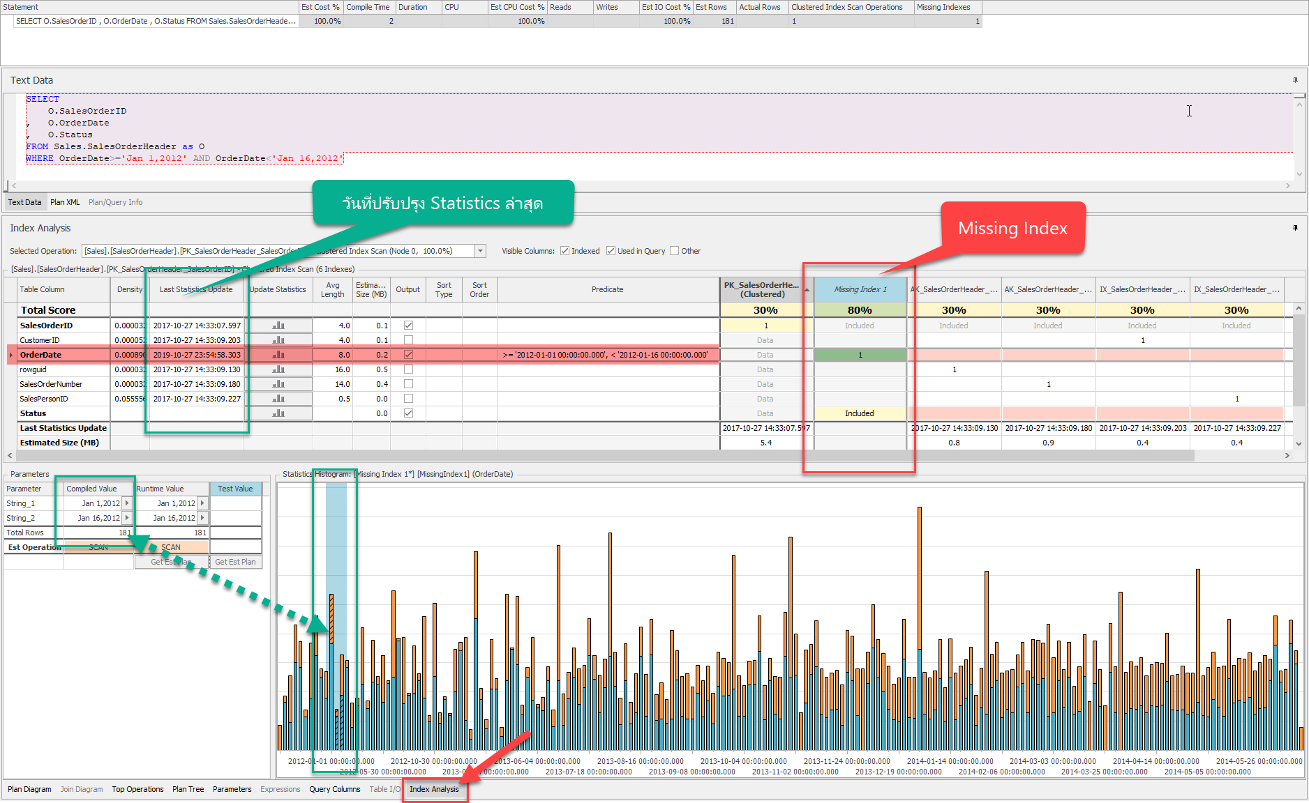Click Update Statistics icon for CustomerID row

(x=278, y=340)
